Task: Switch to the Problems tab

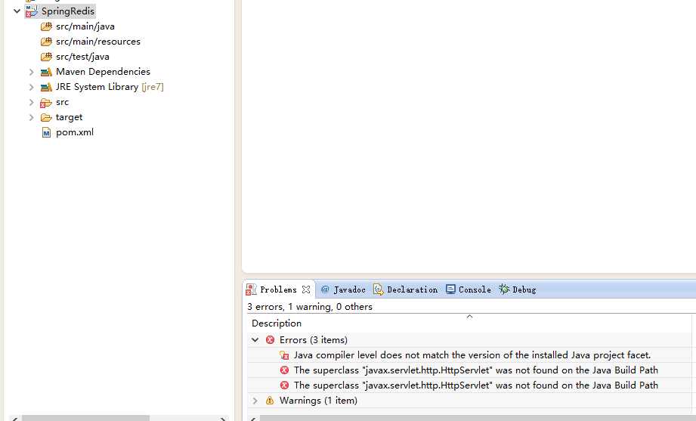Action: (278, 289)
